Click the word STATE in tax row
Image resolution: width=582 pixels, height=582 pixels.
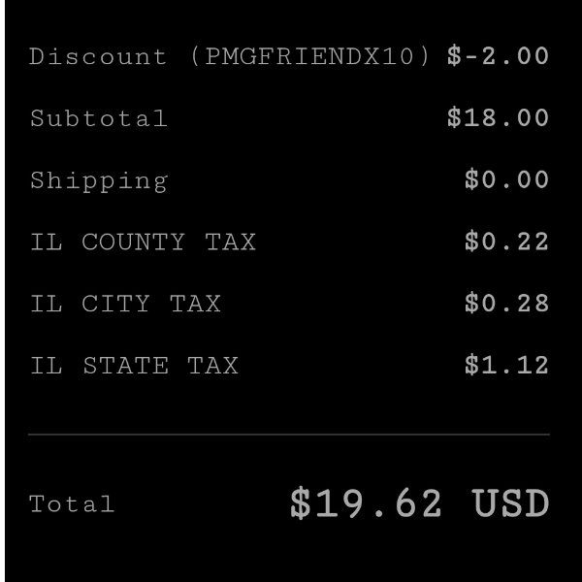(125, 366)
